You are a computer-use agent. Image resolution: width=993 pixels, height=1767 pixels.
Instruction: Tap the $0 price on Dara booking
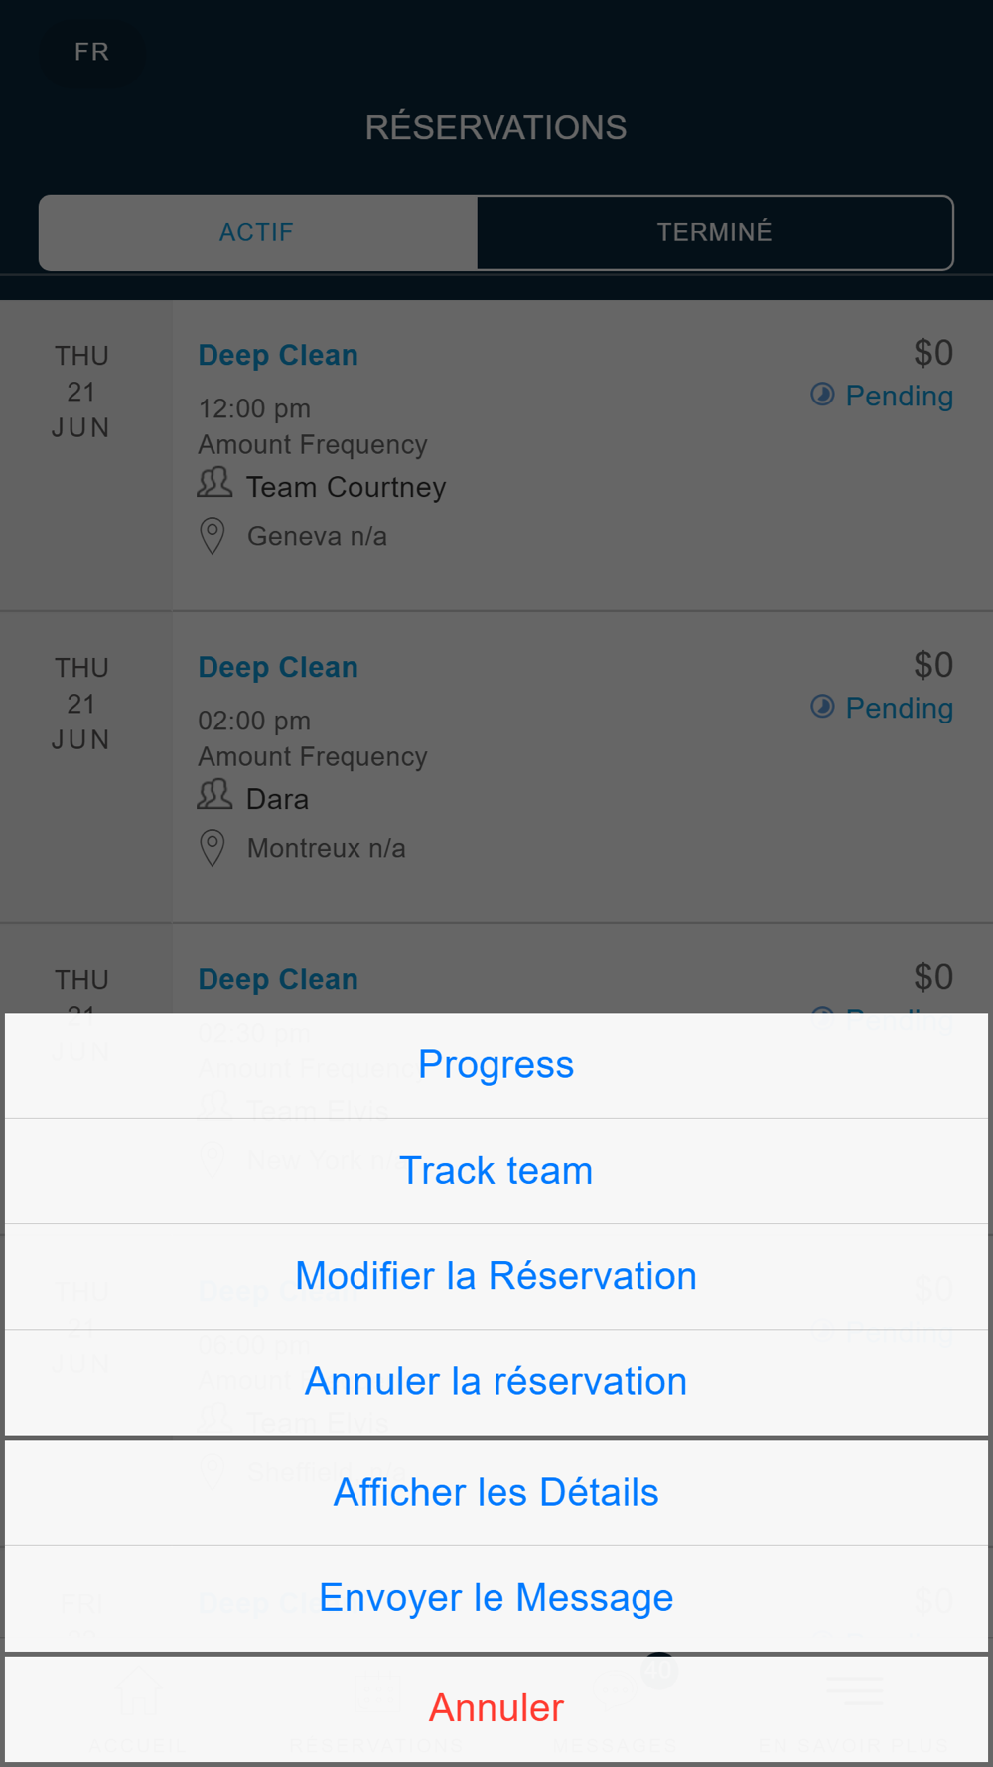932,665
